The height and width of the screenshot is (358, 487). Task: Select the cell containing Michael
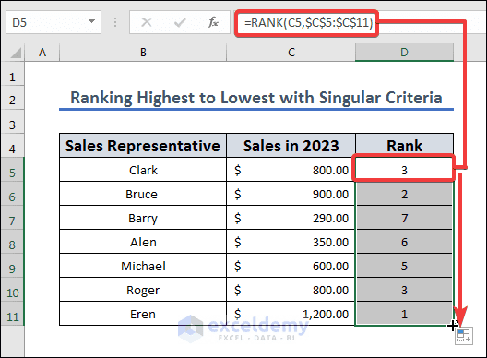pos(143,266)
